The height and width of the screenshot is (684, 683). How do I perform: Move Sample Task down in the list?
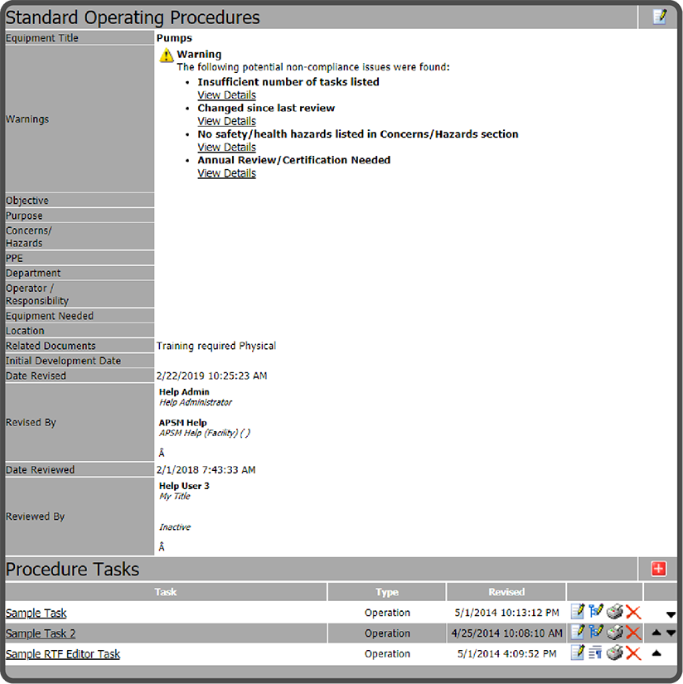[671, 613]
